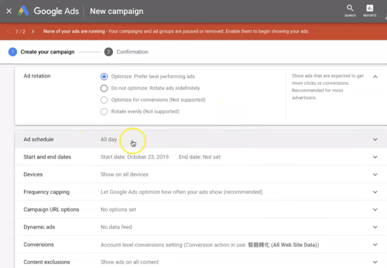The width and height of the screenshot is (387, 268).
Task: Click the Google Ads logo
Action: (x=23, y=11)
